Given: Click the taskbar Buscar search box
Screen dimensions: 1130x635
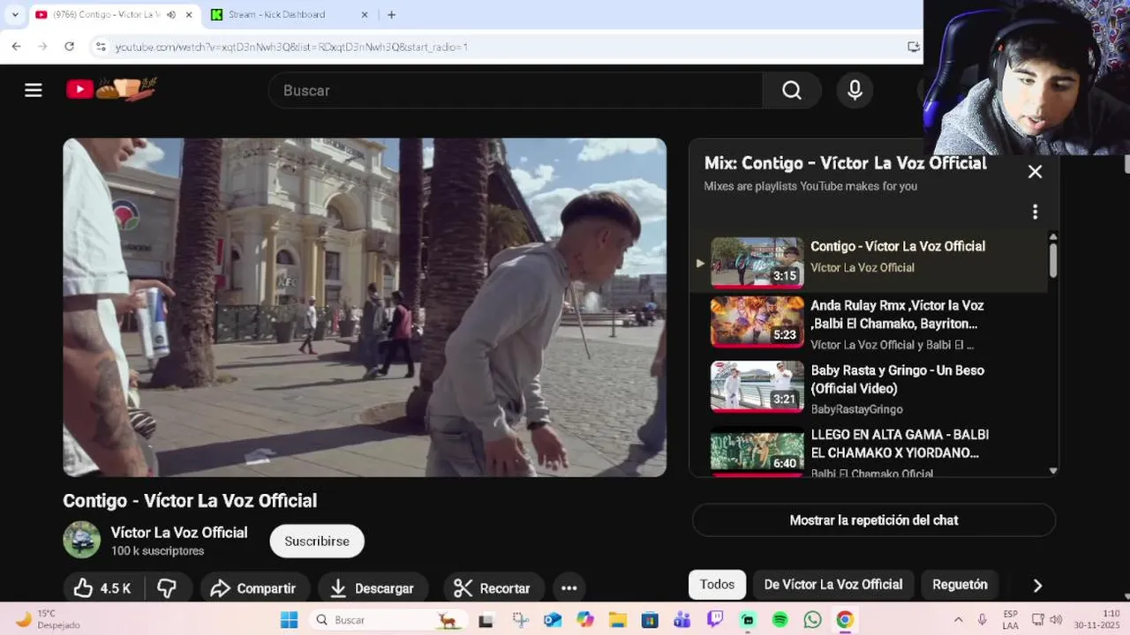Looking at the screenshot, I should click(x=387, y=620).
